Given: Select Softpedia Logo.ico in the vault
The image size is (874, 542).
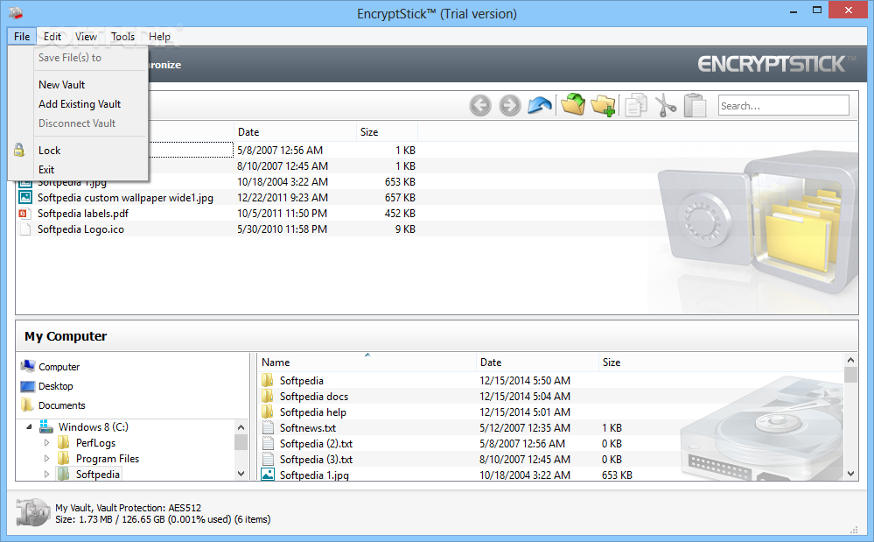Looking at the screenshot, I should [x=80, y=229].
